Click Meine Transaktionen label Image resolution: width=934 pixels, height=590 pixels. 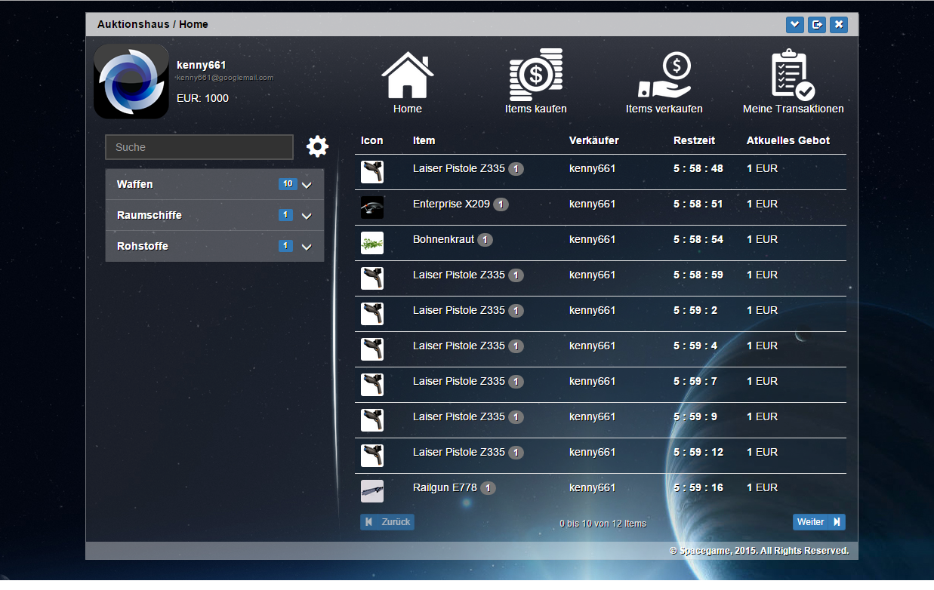(794, 109)
